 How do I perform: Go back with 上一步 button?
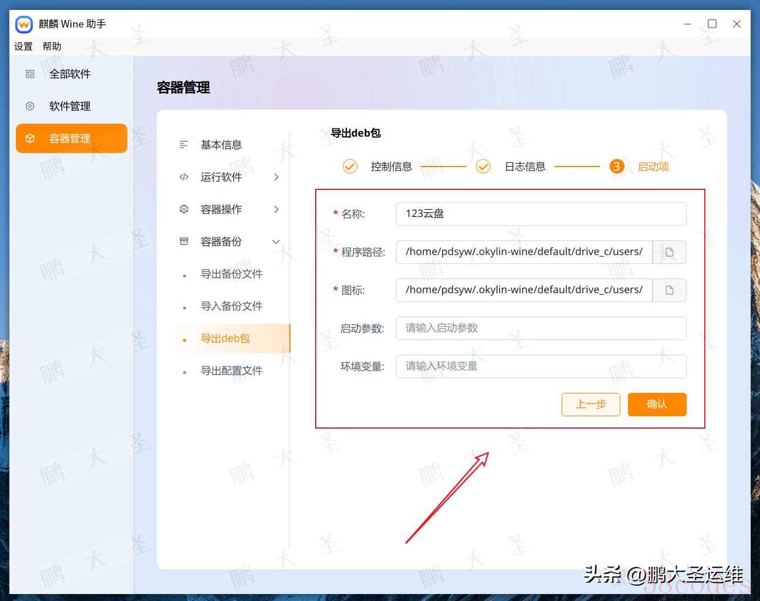(x=590, y=404)
